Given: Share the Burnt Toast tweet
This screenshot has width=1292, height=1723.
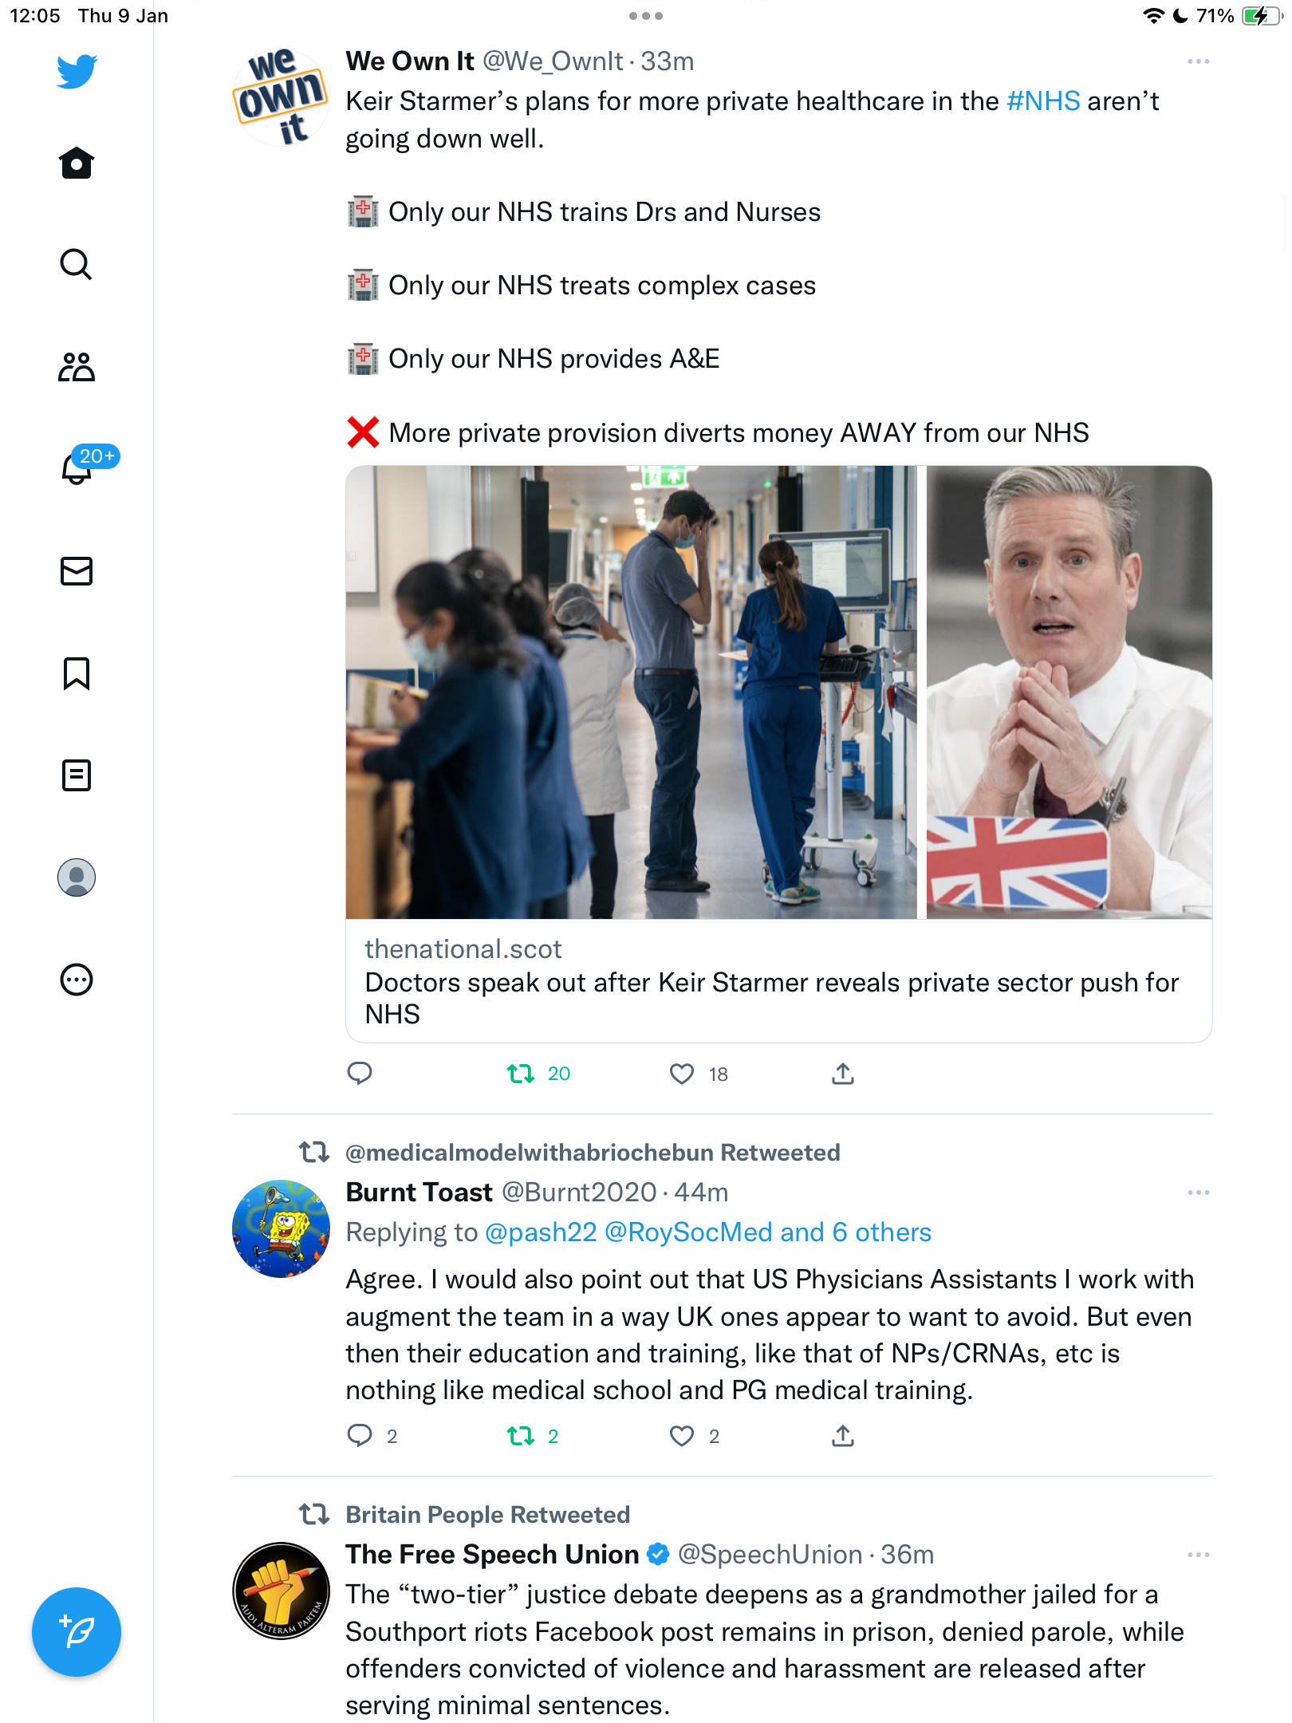Looking at the screenshot, I should [x=843, y=1436].
